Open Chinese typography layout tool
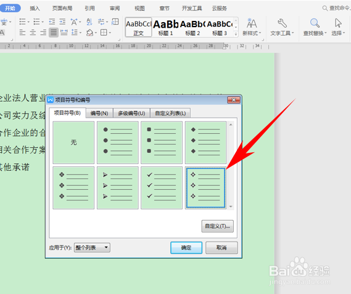Screen dimensions: 351x294 pyautogui.click(x=74, y=22)
